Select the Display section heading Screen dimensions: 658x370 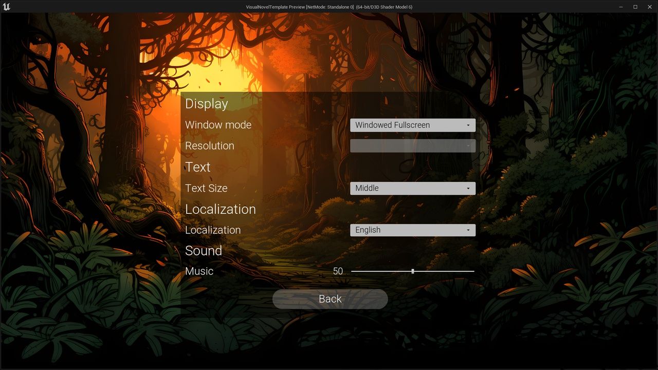pos(206,104)
